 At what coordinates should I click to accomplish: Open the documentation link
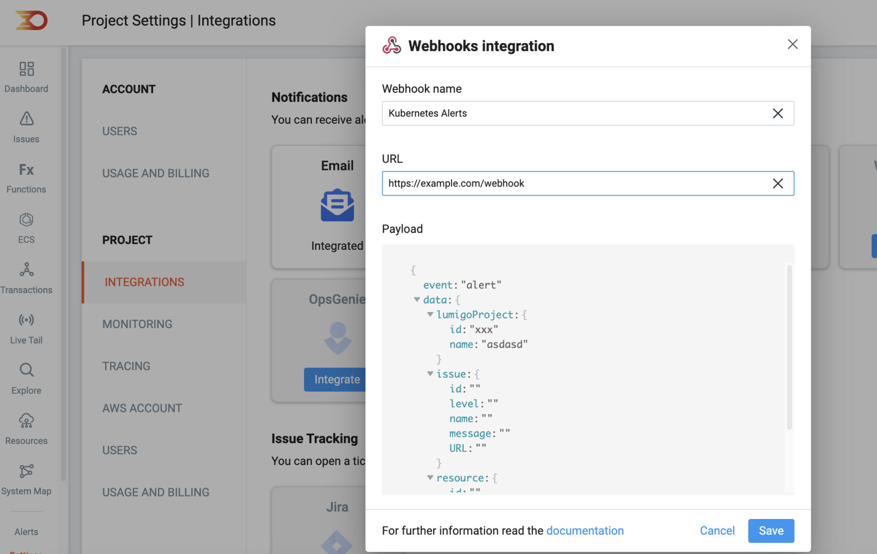[585, 531]
